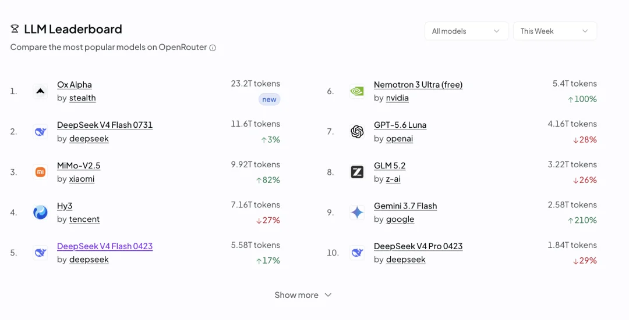Click the 23.2T tokens value

tap(255, 84)
